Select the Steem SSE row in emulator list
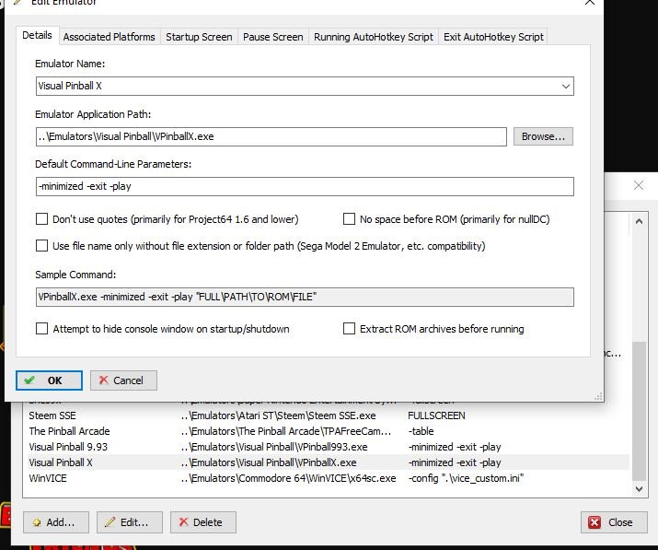The width and height of the screenshot is (658, 550). (x=329, y=415)
